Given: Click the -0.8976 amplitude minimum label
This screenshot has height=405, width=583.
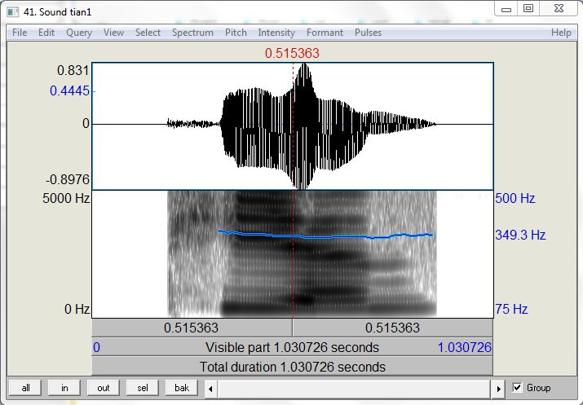Looking at the screenshot, I should coord(68,180).
